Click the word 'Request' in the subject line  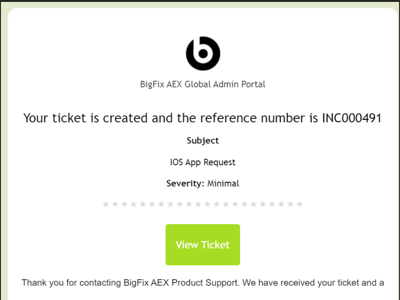[x=219, y=162]
